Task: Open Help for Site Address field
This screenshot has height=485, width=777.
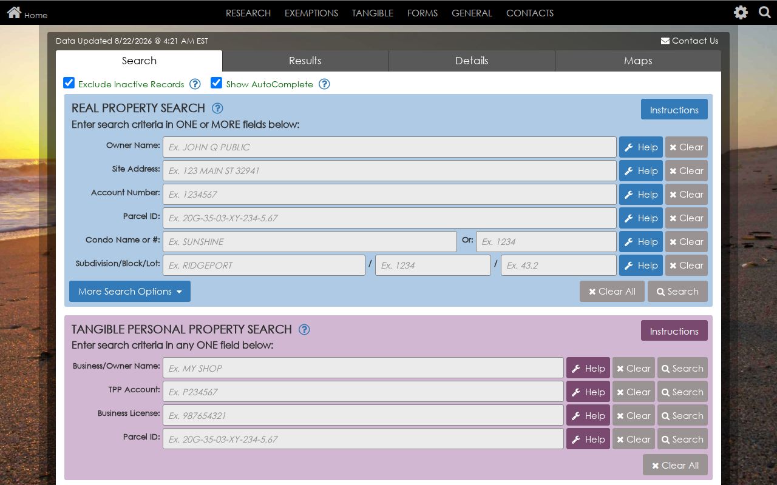Action: tap(641, 170)
